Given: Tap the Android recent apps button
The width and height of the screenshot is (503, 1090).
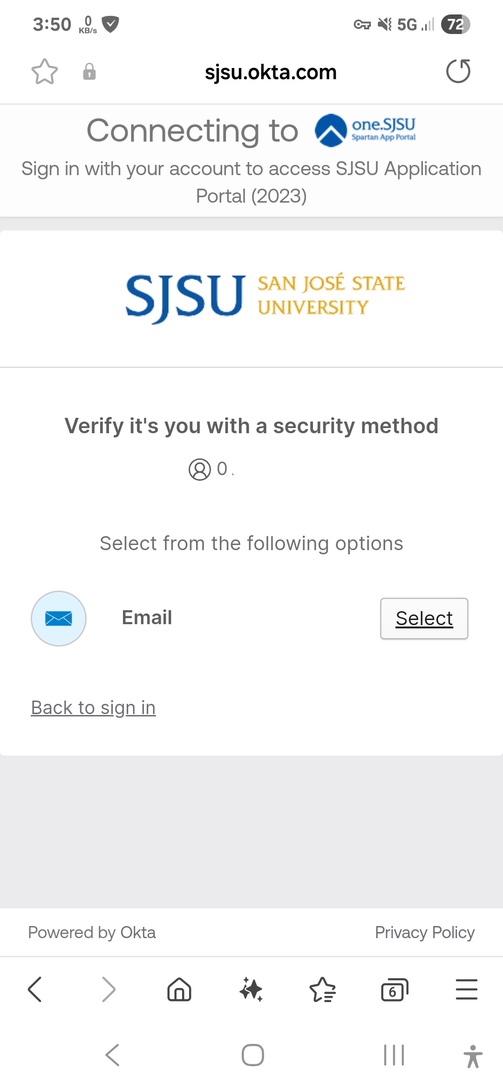Looking at the screenshot, I should point(394,1055).
